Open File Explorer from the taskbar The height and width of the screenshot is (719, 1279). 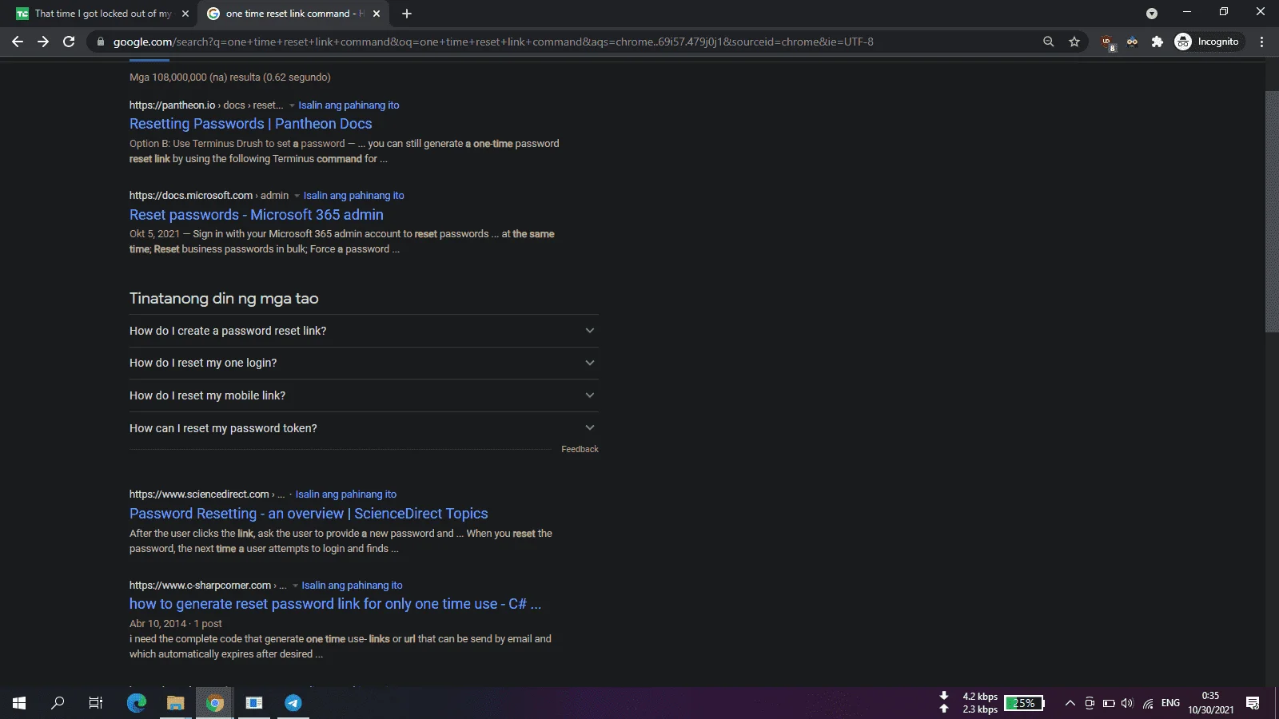pos(175,703)
